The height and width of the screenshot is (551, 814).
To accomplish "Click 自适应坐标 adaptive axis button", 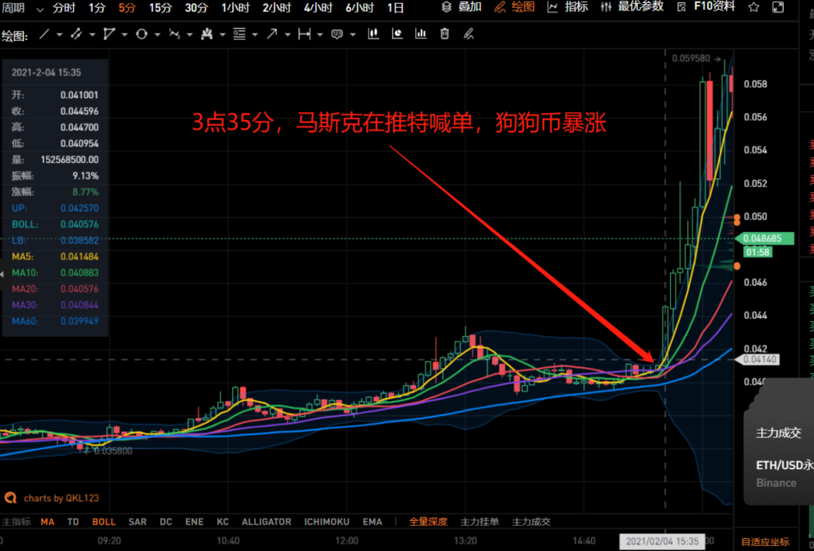I will 765,542.
